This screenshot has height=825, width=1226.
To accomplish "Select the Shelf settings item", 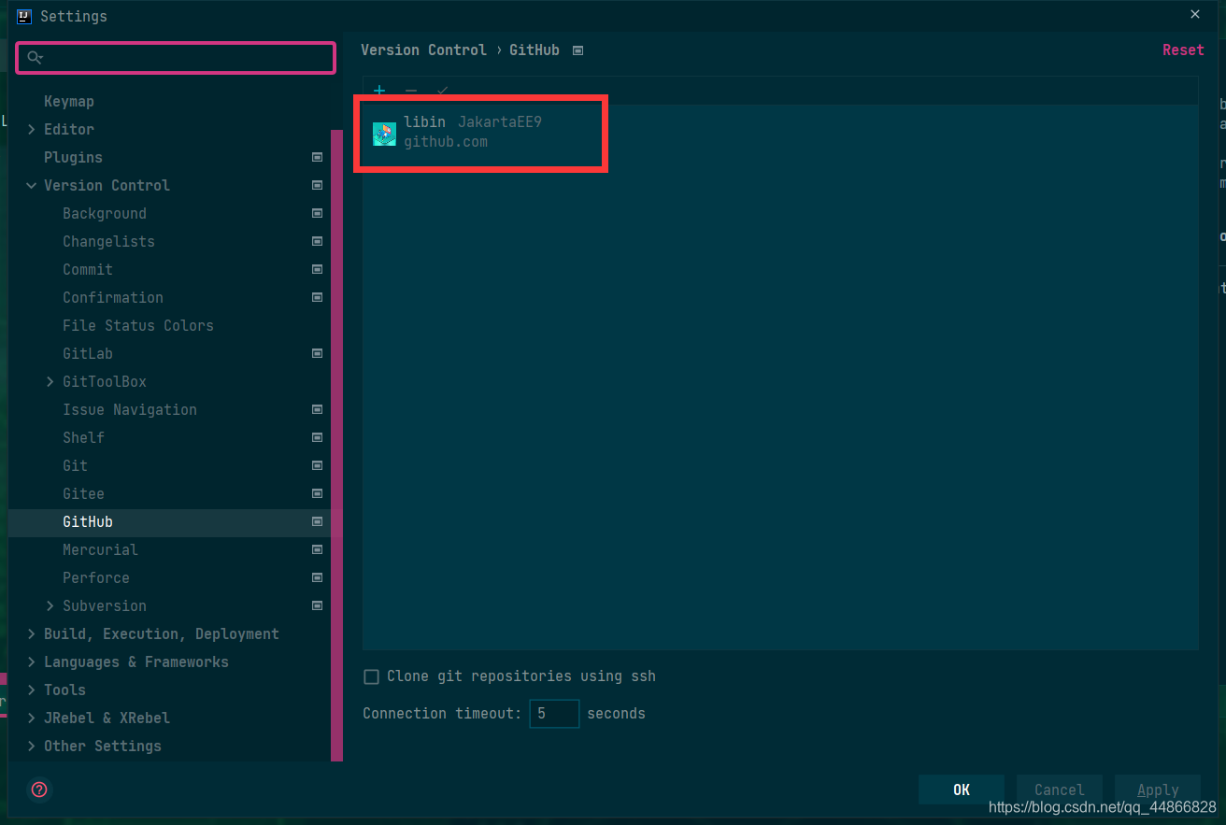I will tap(84, 437).
